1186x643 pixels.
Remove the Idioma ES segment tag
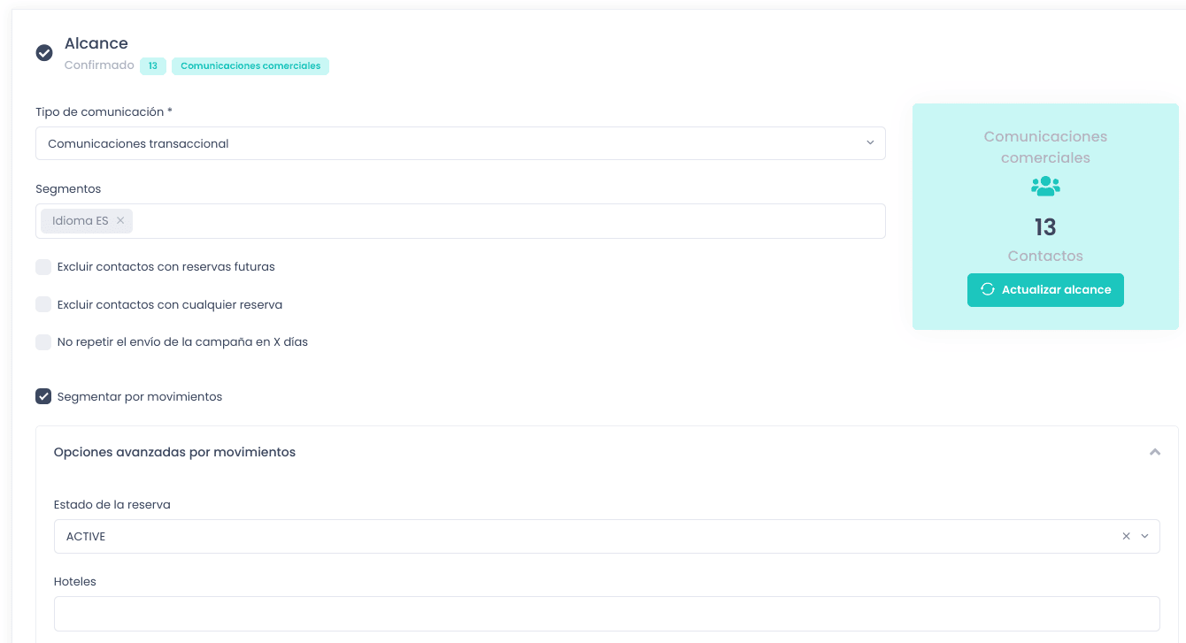(120, 221)
